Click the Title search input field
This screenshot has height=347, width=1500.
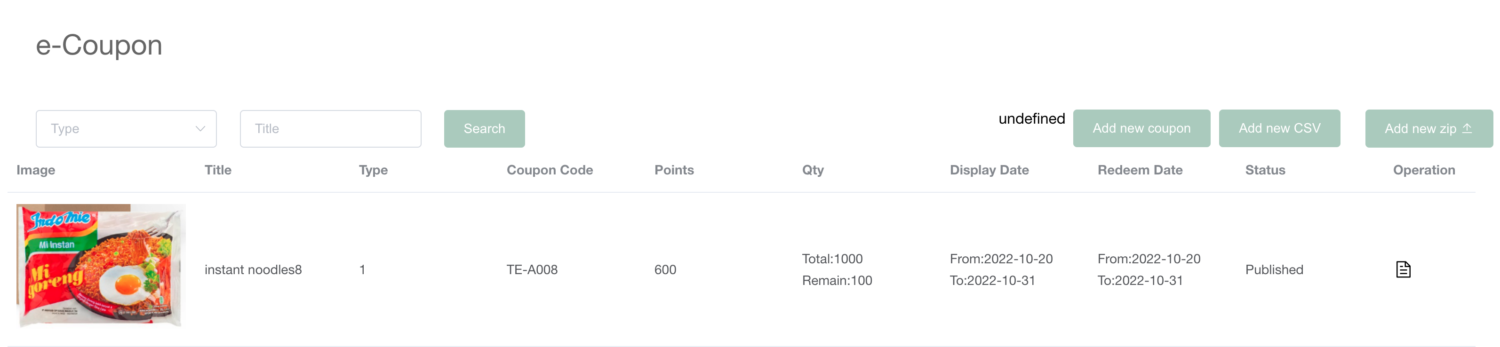(330, 129)
